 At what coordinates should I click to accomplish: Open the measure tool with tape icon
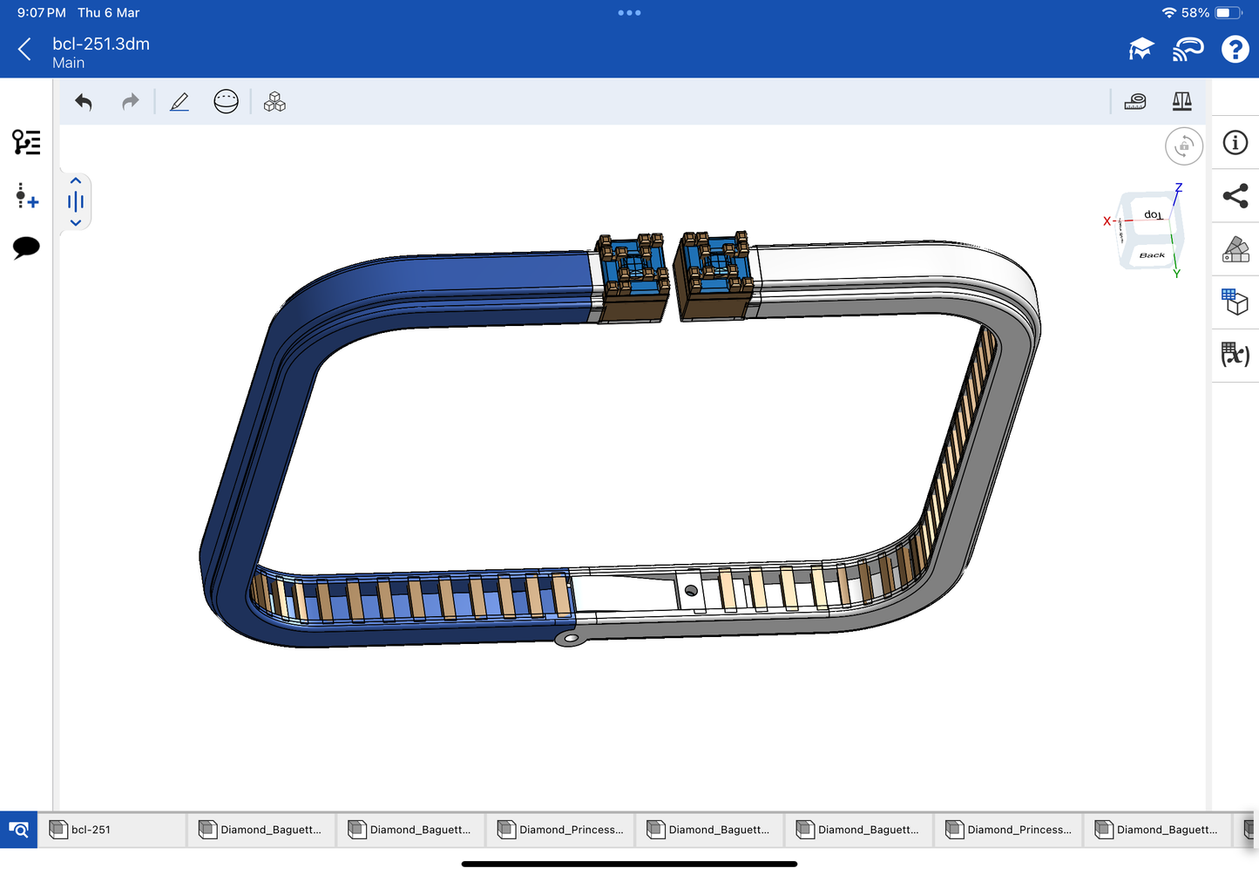pyautogui.click(x=1135, y=102)
